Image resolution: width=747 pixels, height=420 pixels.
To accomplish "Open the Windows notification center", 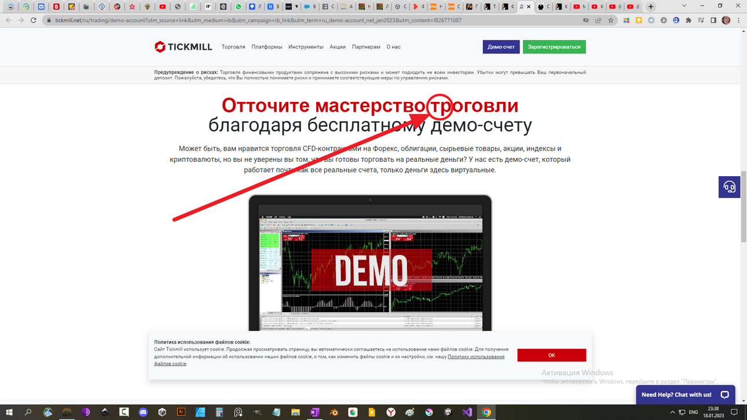I will click(x=734, y=412).
